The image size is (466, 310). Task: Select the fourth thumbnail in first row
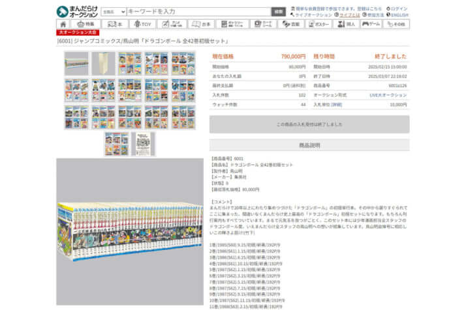tap(157, 63)
